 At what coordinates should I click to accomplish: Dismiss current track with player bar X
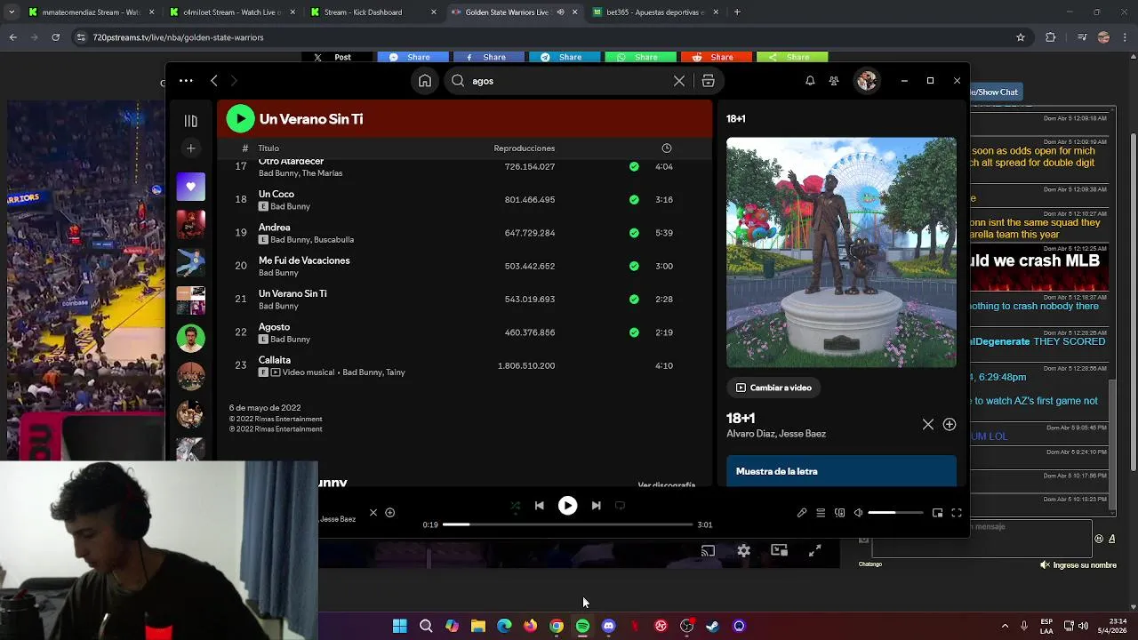(x=373, y=513)
